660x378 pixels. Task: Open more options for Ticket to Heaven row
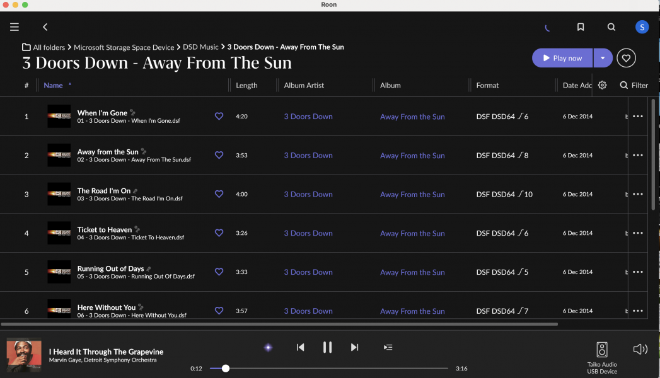tap(638, 233)
